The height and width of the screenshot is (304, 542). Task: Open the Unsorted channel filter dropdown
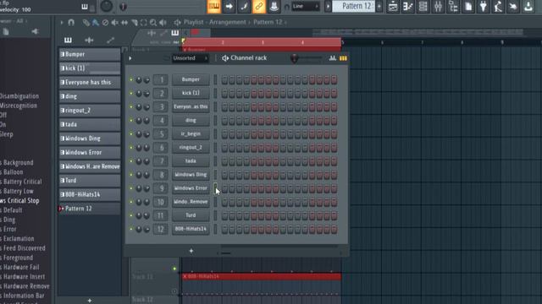pyautogui.click(x=190, y=58)
